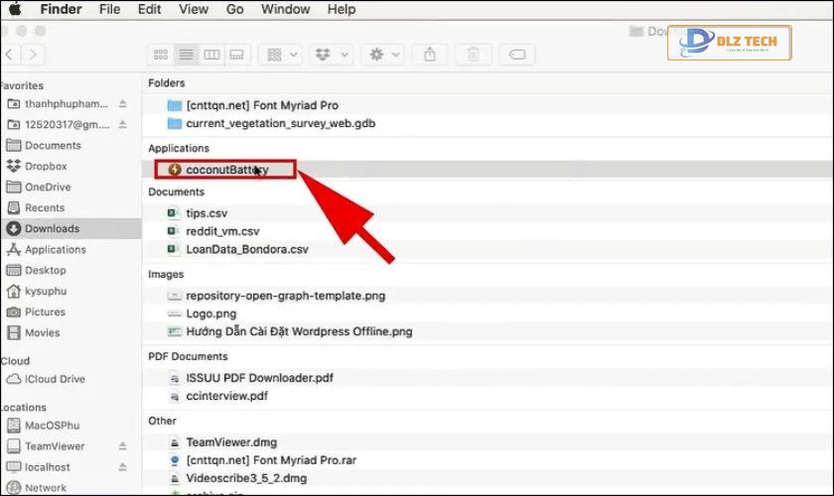Open the Help menu
Screen dimensions: 834x496
pos(341,9)
